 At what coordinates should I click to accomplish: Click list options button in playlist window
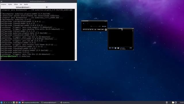point(131,48)
